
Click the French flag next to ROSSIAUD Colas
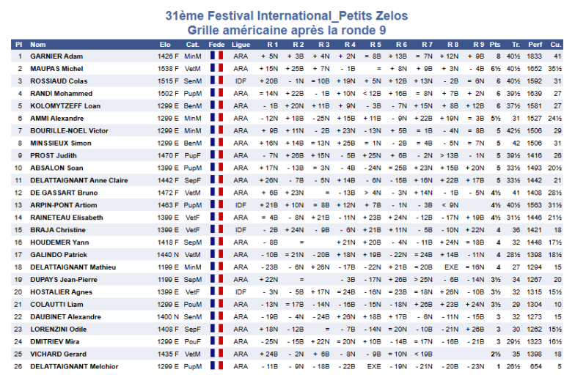point(216,81)
